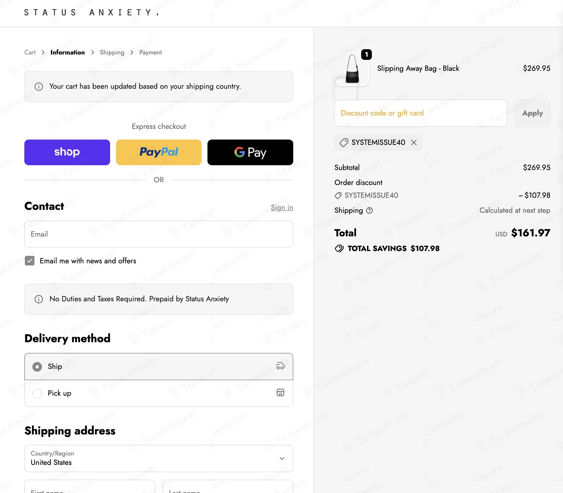Click the quantity badge on product image
Image resolution: width=563 pixels, height=493 pixels.
point(366,55)
